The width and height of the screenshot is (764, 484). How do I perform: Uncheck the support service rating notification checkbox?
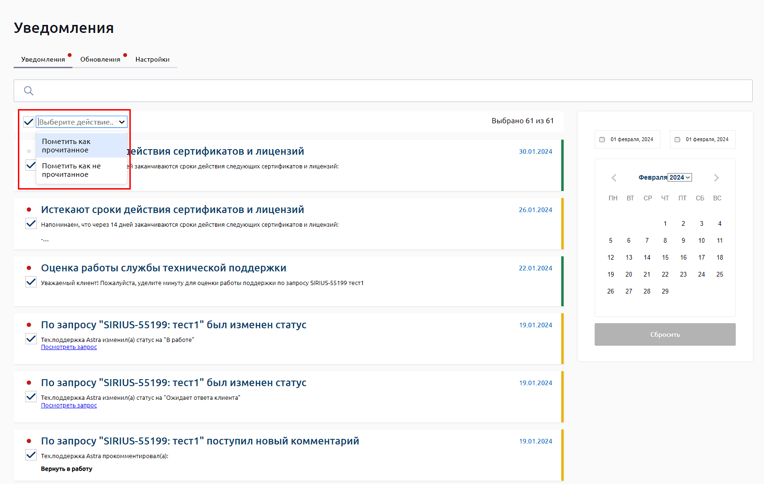[31, 282]
